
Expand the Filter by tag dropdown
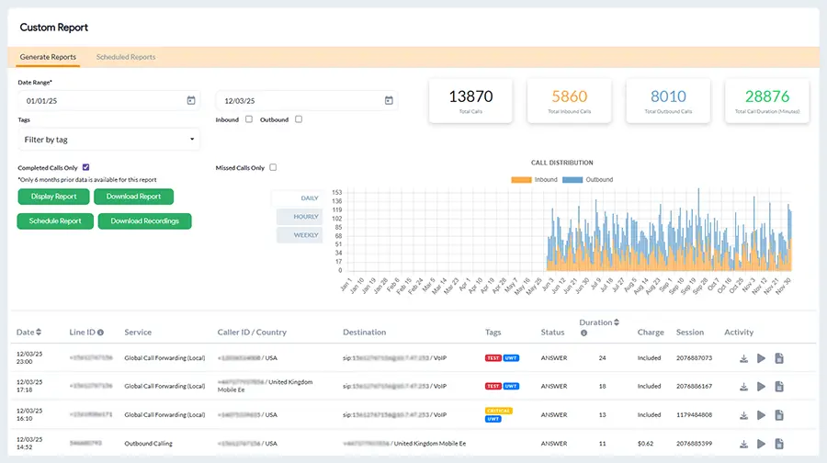click(108, 140)
